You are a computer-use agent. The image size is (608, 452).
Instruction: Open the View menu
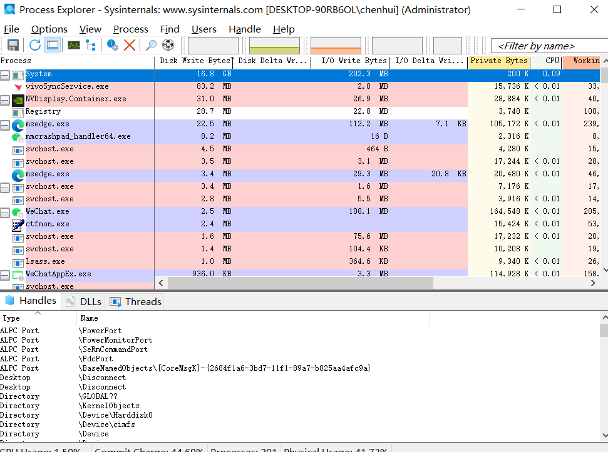(x=90, y=29)
